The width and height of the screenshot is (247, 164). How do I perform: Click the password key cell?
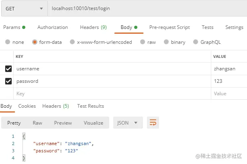pos(112,81)
